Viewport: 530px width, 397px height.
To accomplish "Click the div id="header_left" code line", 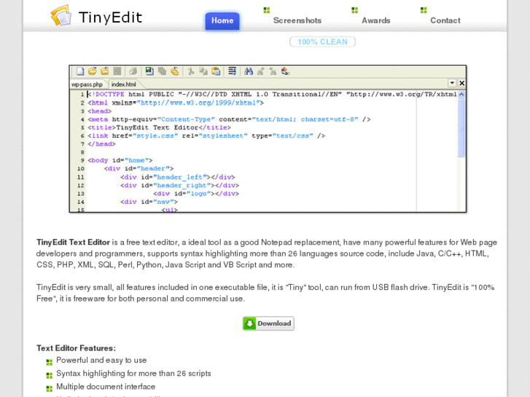I will pos(178,177).
